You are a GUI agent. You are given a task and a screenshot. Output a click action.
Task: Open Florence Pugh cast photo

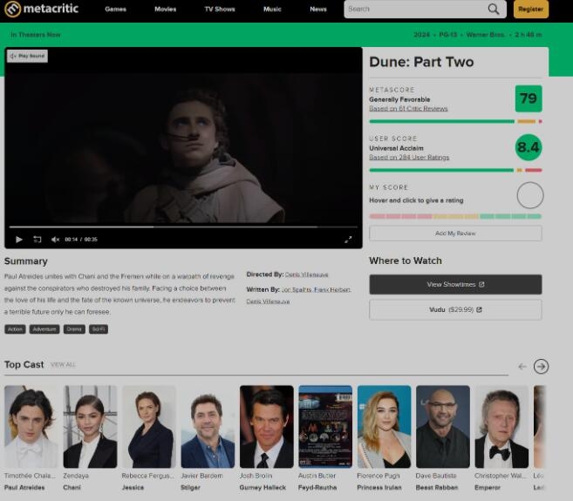click(x=384, y=427)
